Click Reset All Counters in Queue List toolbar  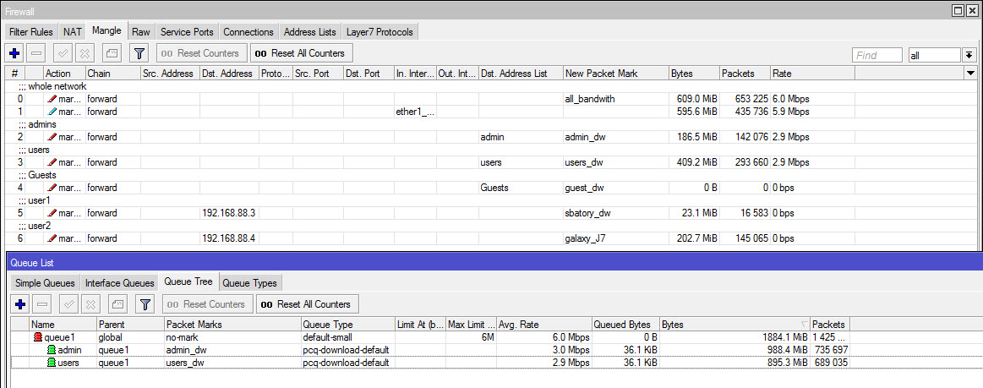tap(307, 304)
